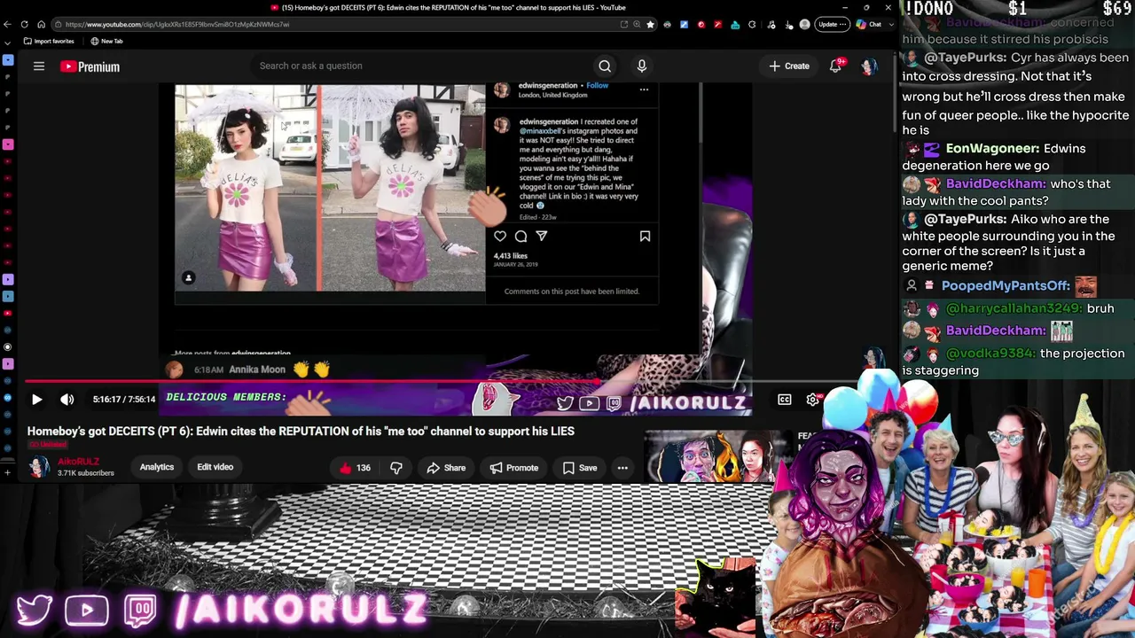Open the AikoRULZ channel name link
This screenshot has height=638, width=1135.
pos(79,462)
